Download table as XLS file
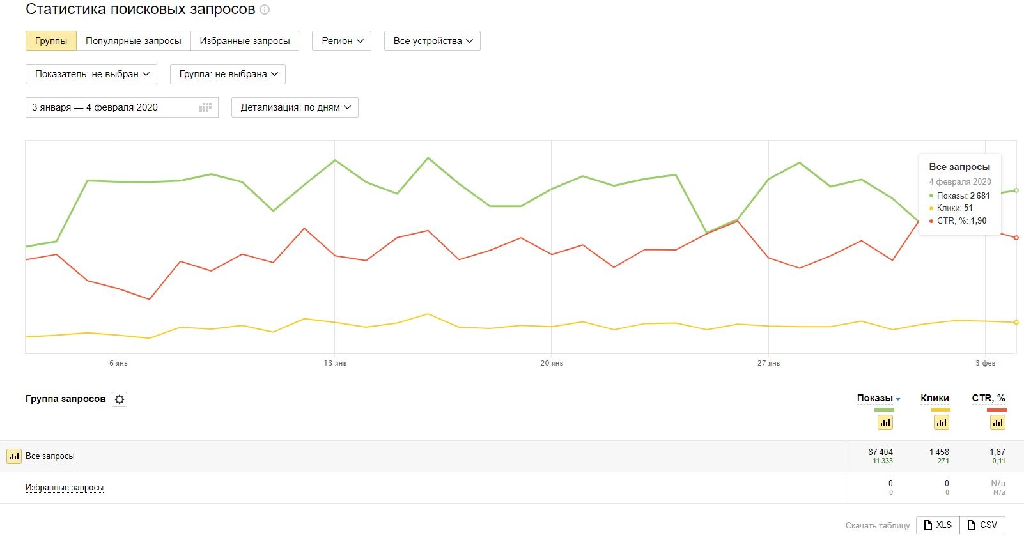This screenshot has width=1024, height=540. point(938,525)
